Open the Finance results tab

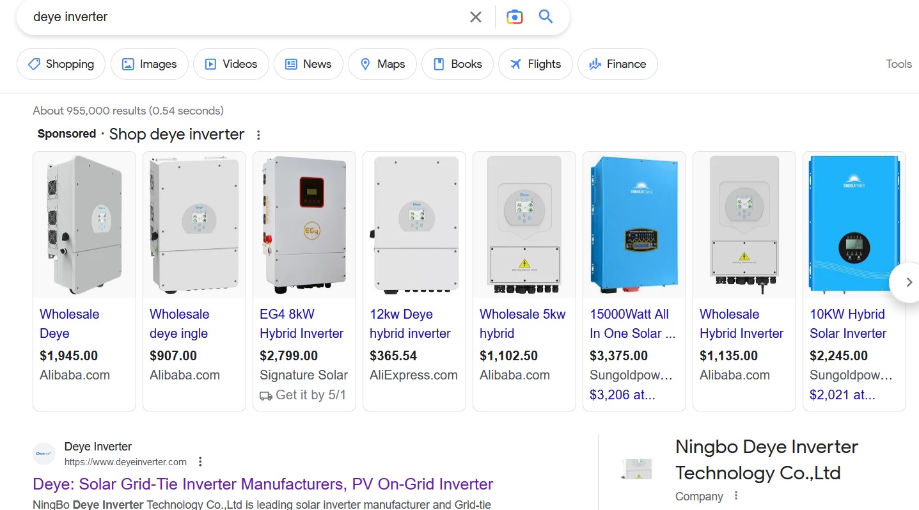coord(617,64)
